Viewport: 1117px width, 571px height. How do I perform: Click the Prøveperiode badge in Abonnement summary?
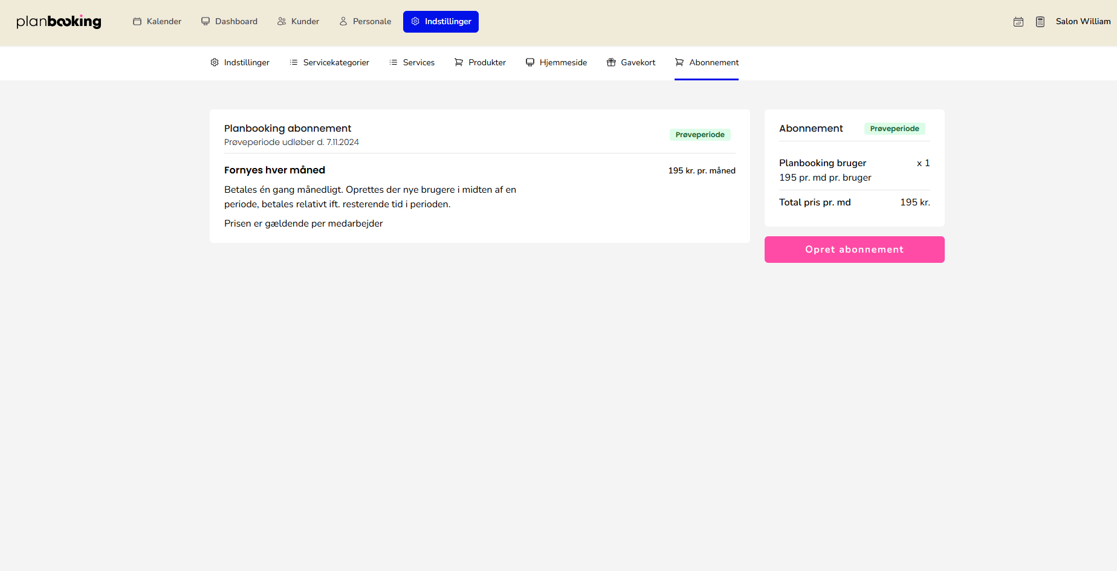(894, 129)
